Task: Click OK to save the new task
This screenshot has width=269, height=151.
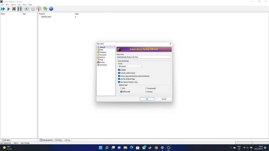Action: click(147, 99)
